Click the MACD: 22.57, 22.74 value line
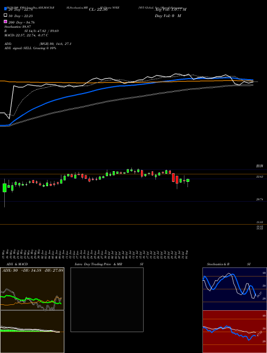Image resolution: width=267 pixels, height=353 pixels. pos(26,35)
